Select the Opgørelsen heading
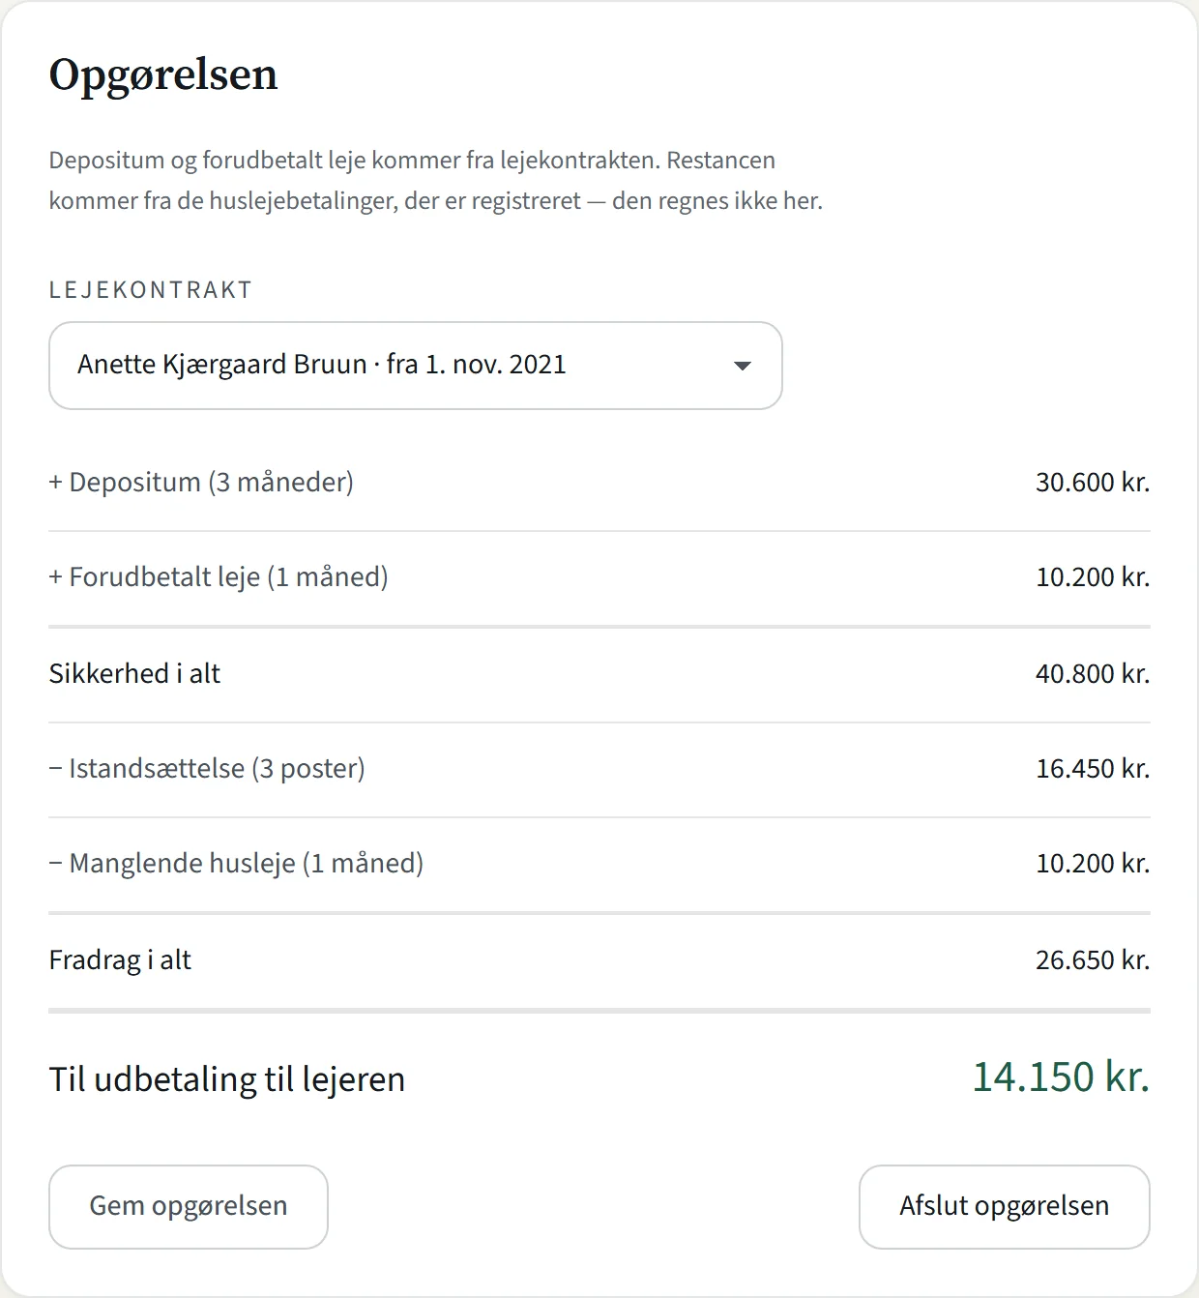Image resolution: width=1199 pixels, height=1298 pixels. (x=163, y=74)
